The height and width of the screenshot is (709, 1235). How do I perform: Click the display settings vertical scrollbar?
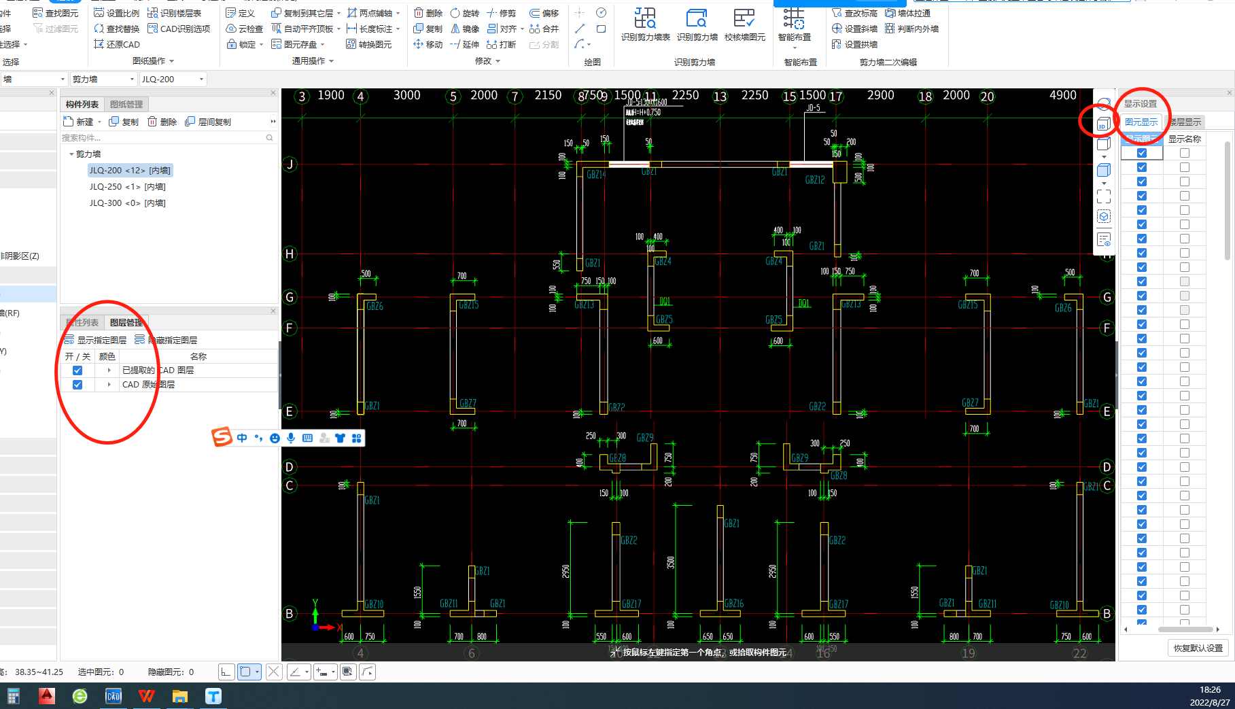1227,201
